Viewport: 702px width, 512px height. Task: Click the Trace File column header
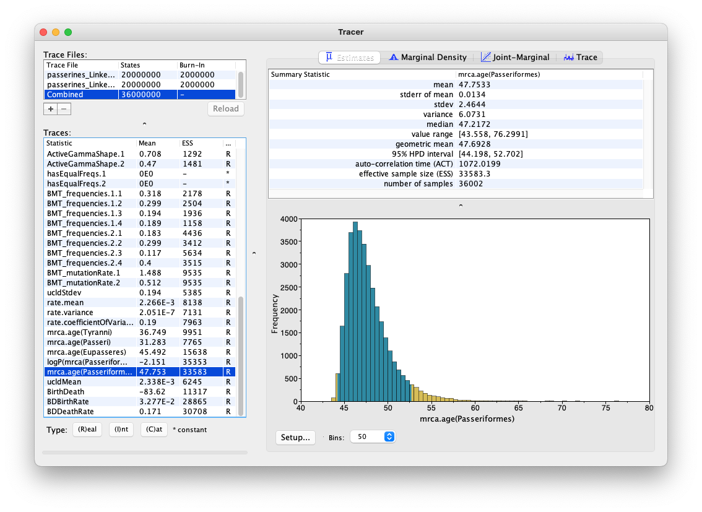coord(81,66)
